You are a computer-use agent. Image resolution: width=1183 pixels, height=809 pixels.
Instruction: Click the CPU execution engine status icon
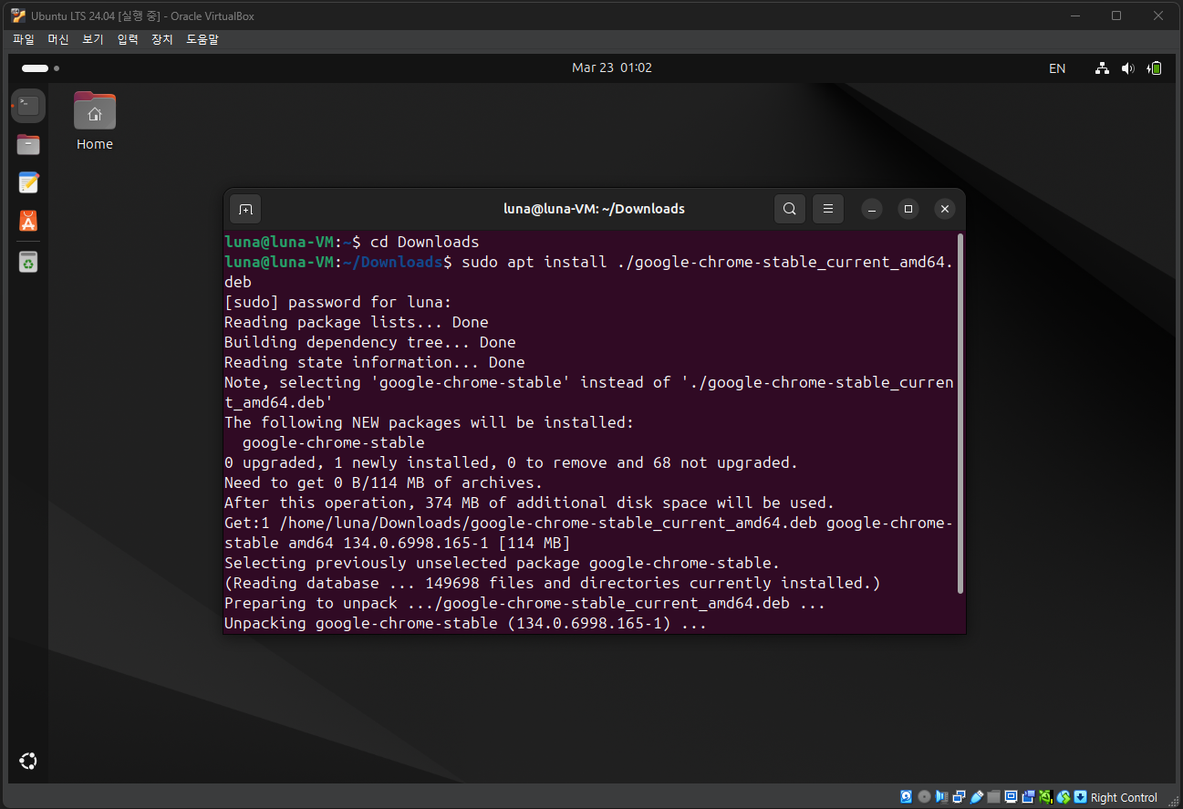tap(1046, 797)
